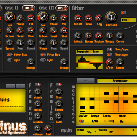Open the filter Env selector box
This screenshot has width=137, height=137.
(x=128, y=20)
